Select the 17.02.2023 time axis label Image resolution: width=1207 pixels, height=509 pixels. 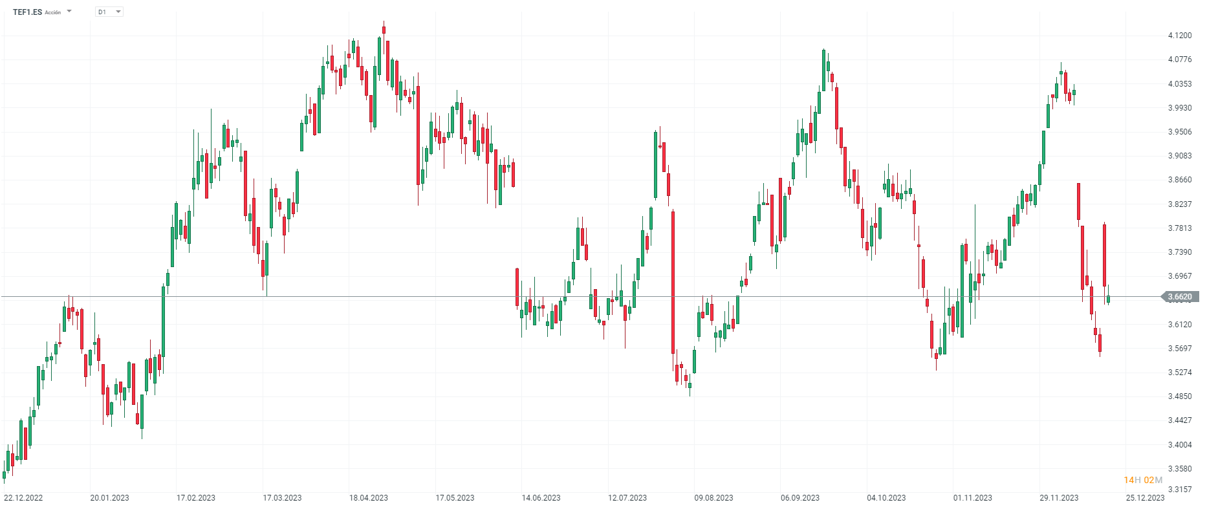point(196,498)
